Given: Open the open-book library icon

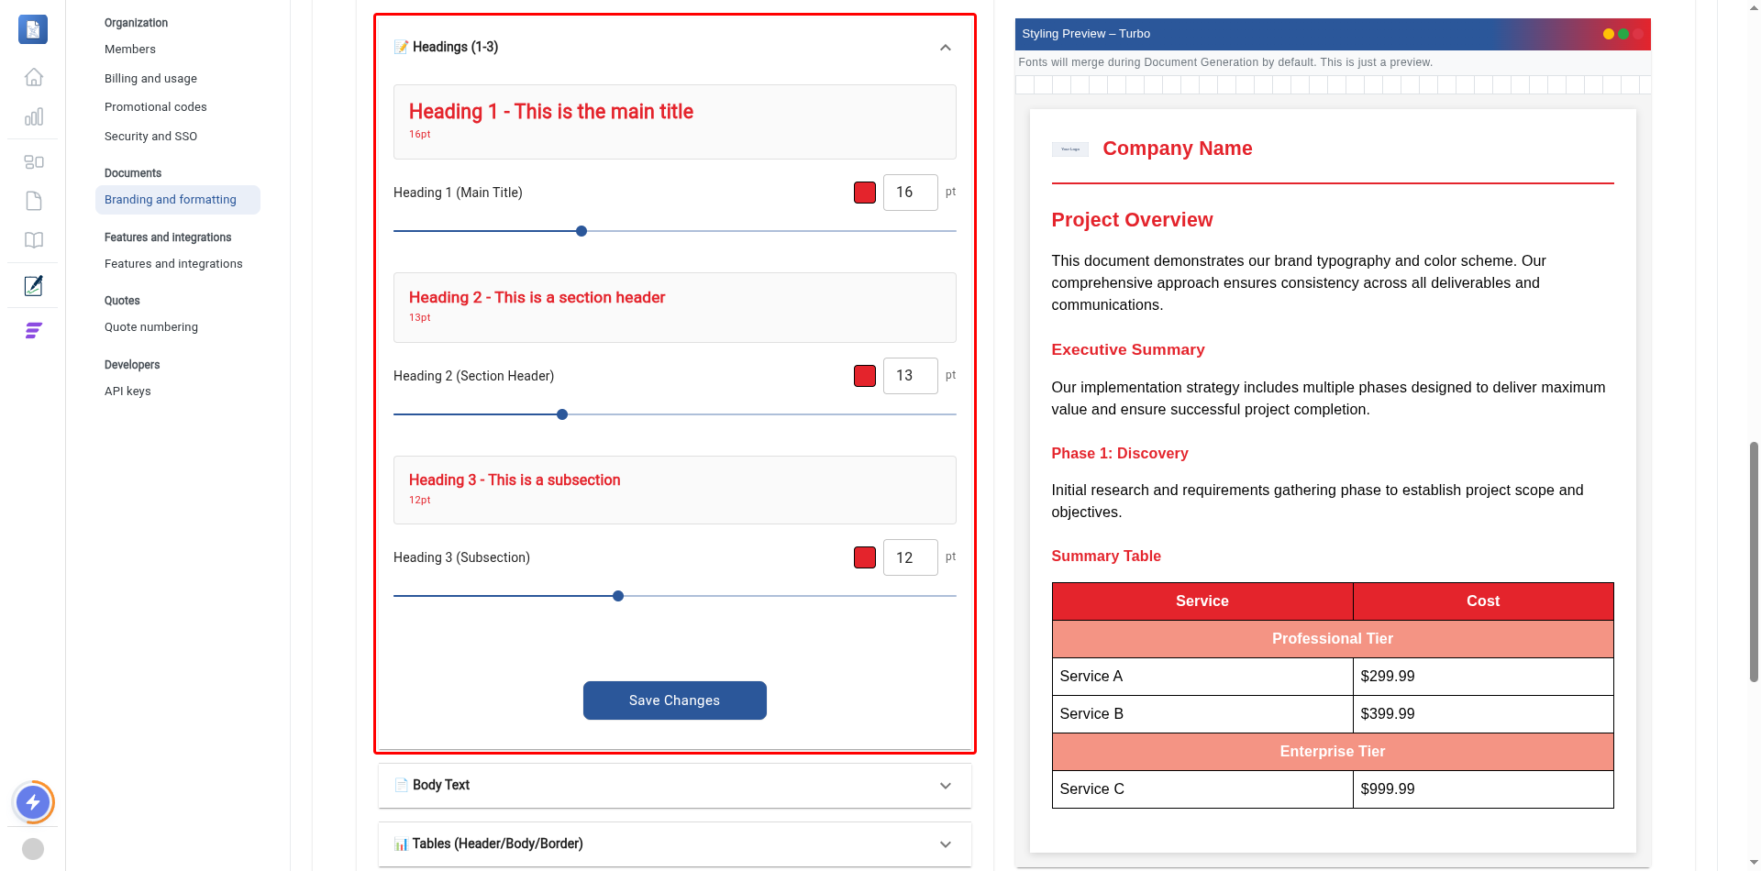Looking at the screenshot, I should click(x=34, y=240).
